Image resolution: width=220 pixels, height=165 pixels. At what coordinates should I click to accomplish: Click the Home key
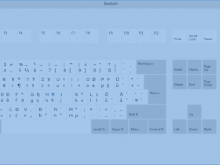194,67
